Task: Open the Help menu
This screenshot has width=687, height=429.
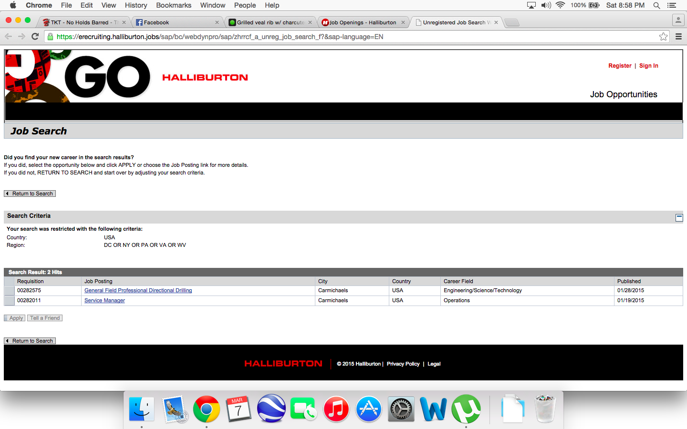Action: 272,5
